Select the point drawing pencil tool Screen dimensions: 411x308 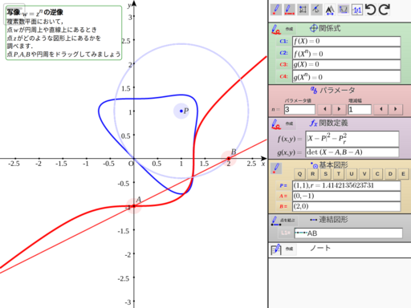click(x=276, y=10)
